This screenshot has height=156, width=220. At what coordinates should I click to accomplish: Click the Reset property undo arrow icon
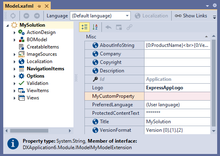click(x=108, y=27)
